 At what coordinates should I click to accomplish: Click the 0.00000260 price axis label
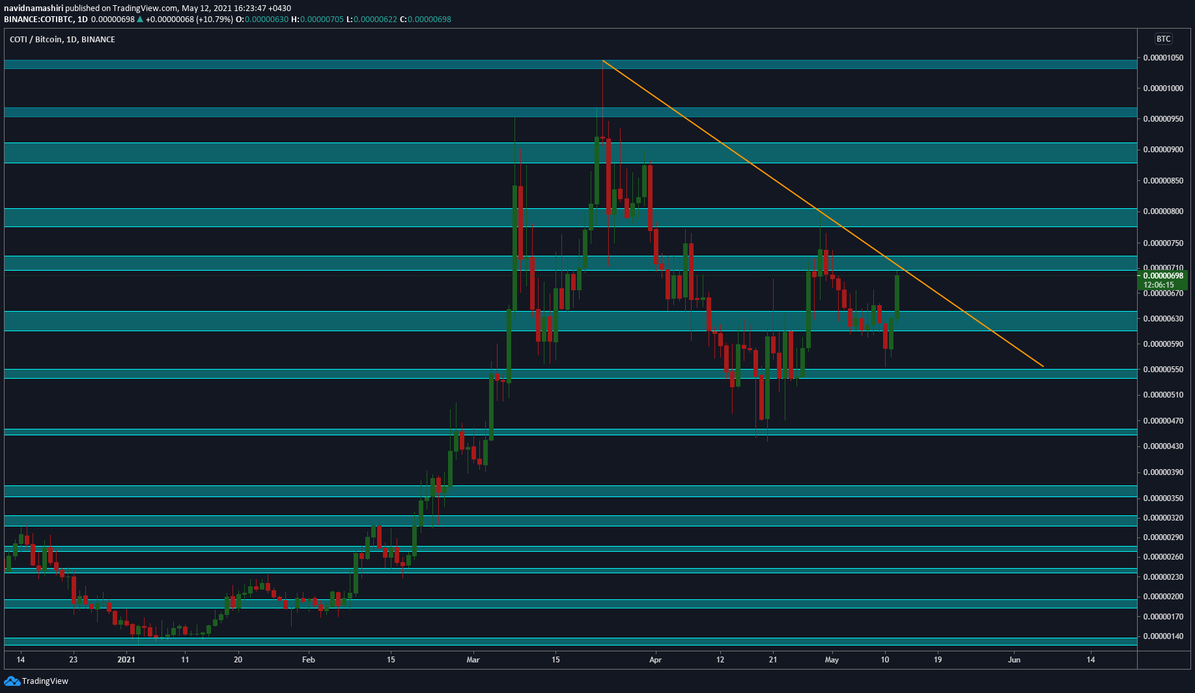pyautogui.click(x=1163, y=557)
